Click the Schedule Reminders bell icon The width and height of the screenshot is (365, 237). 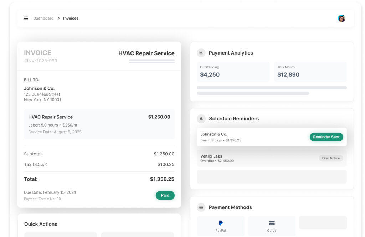coord(201,119)
